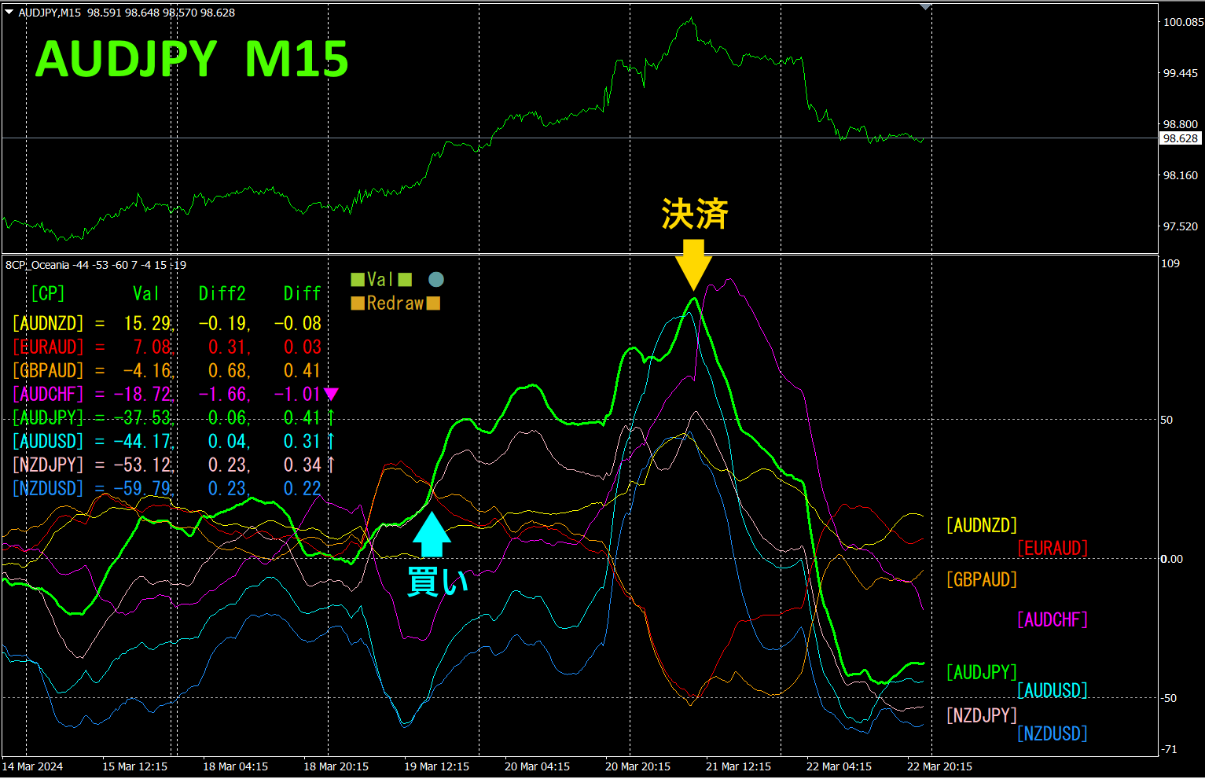Select AUDNZD Diff2 value -0.19
This screenshot has width=1205, height=779.
coord(223,323)
